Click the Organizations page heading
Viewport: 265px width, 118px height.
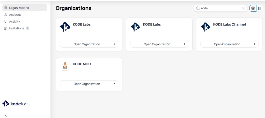point(73,8)
